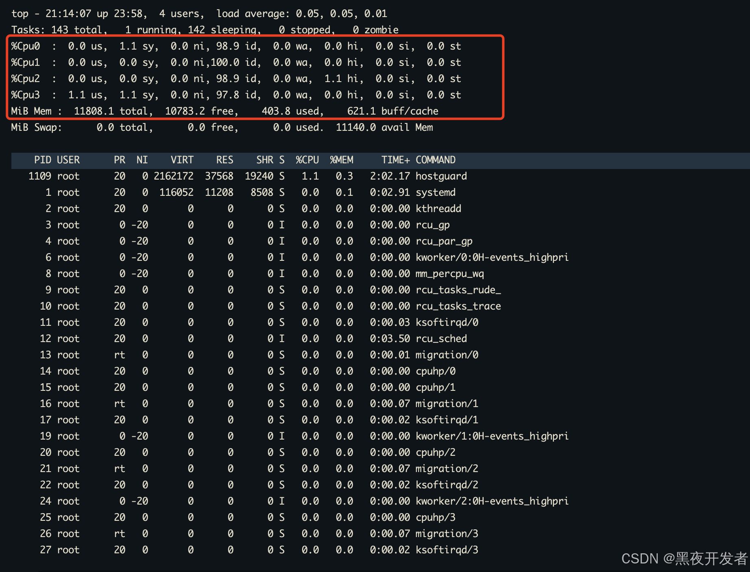Click the rcu_gp command entry
The image size is (750, 572).
click(x=433, y=225)
